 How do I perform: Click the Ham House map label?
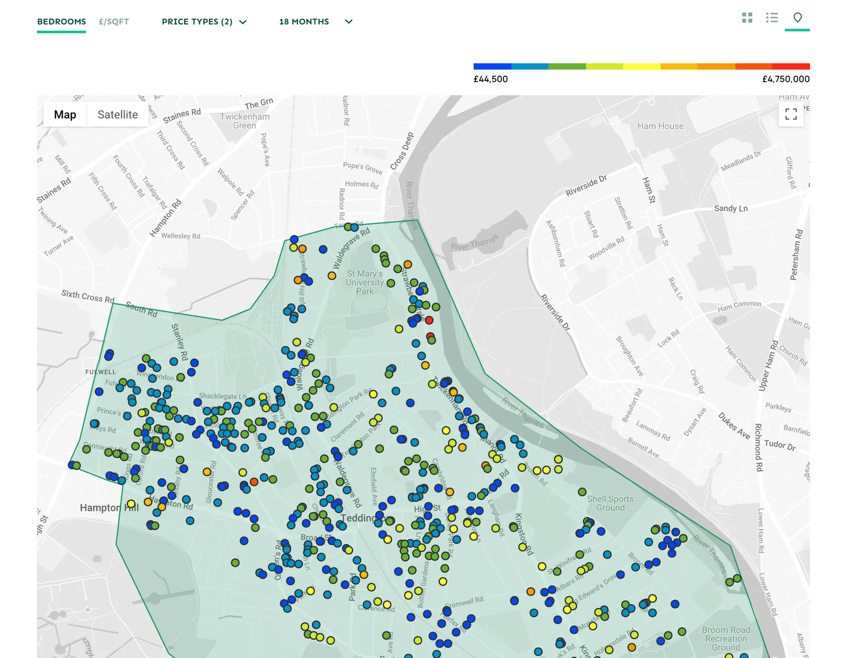(x=660, y=126)
